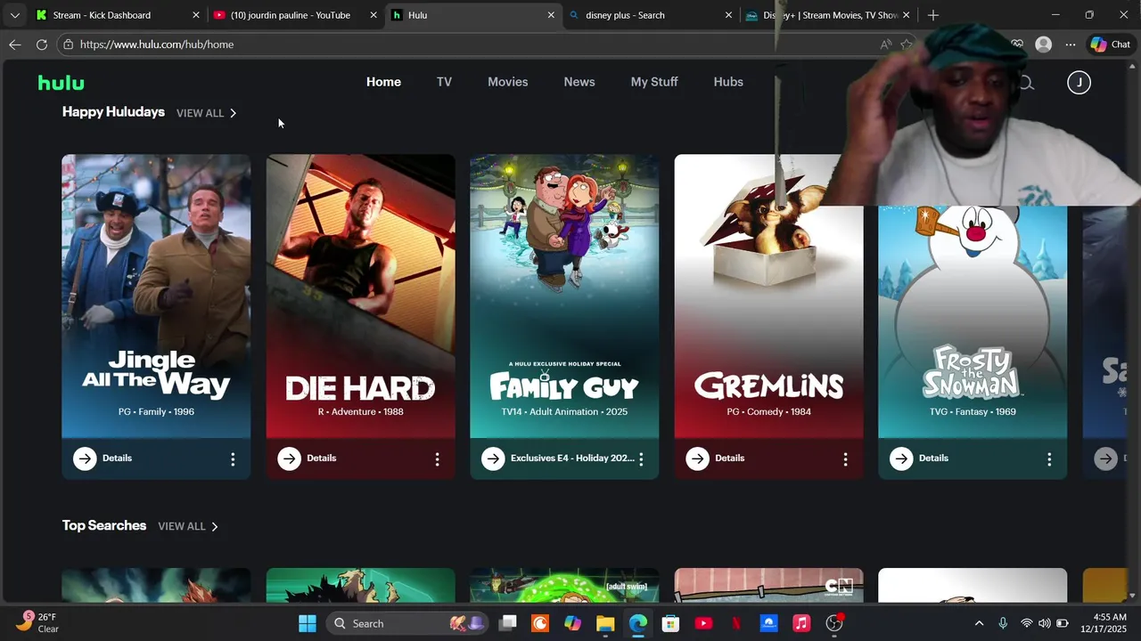Open Gremlins more options menu
Image resolution: width=1141 pixels, height=641 pixels.
(845, 459)
